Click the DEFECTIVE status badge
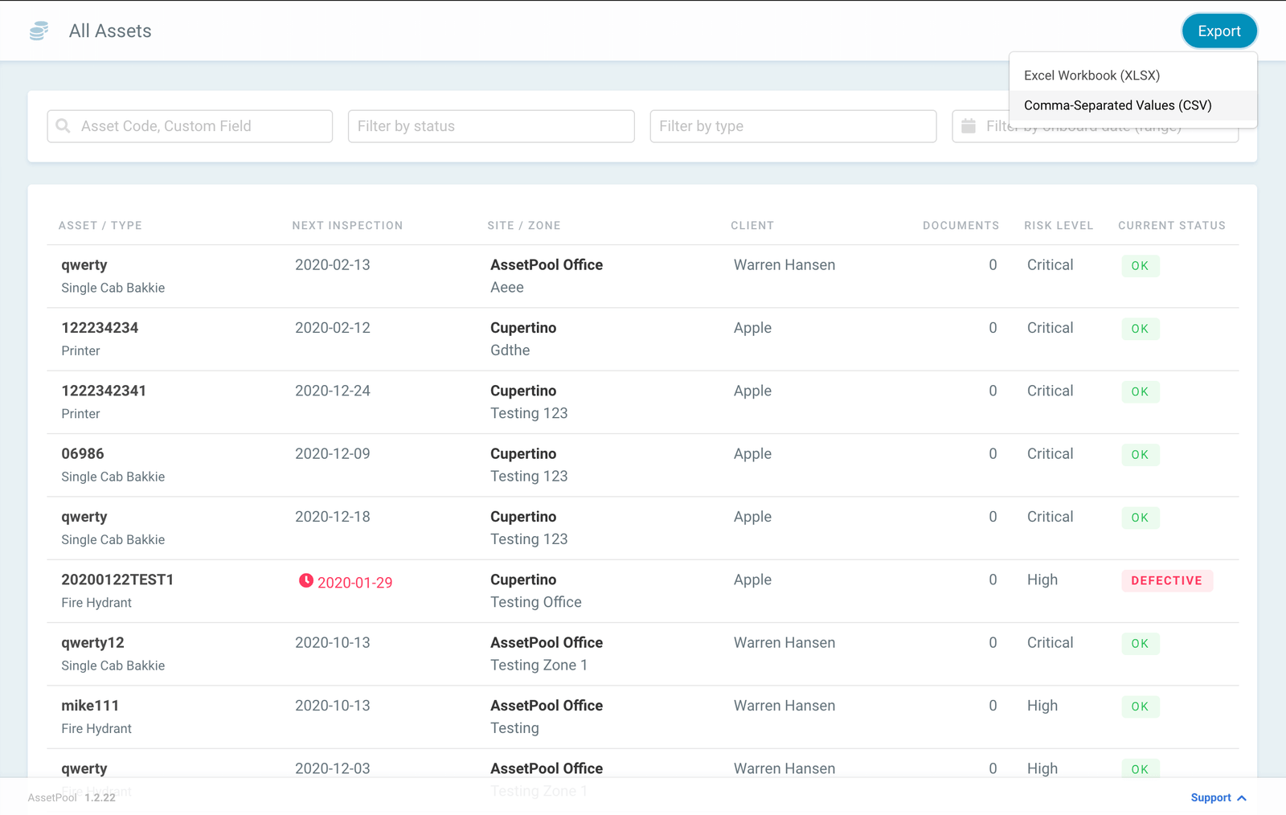The width and height of the screenshot is (1286, 815). coord(1167,580)
